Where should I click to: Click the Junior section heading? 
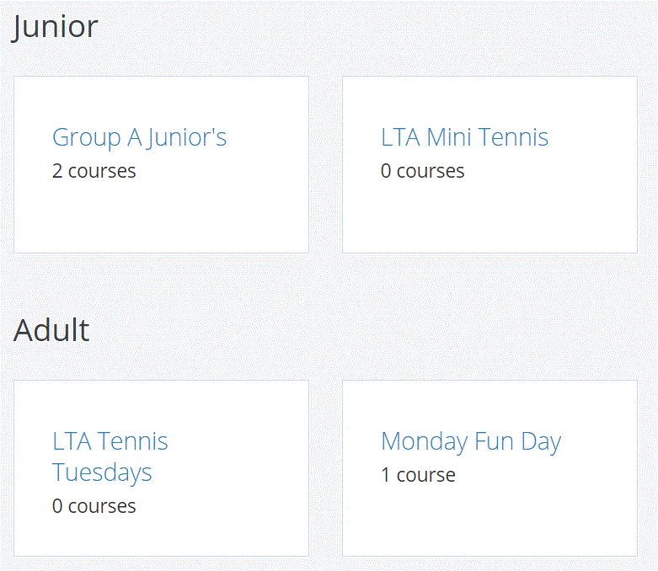pos(56,26)
